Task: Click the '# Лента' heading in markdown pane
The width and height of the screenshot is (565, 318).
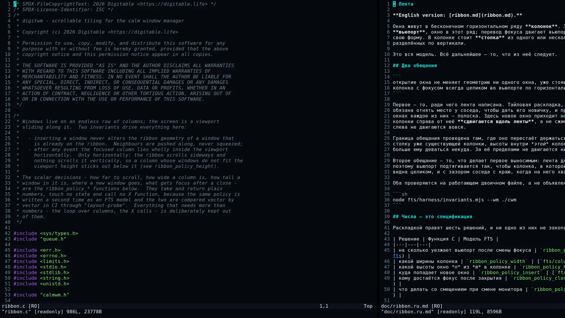Action: tap(403, 4)
